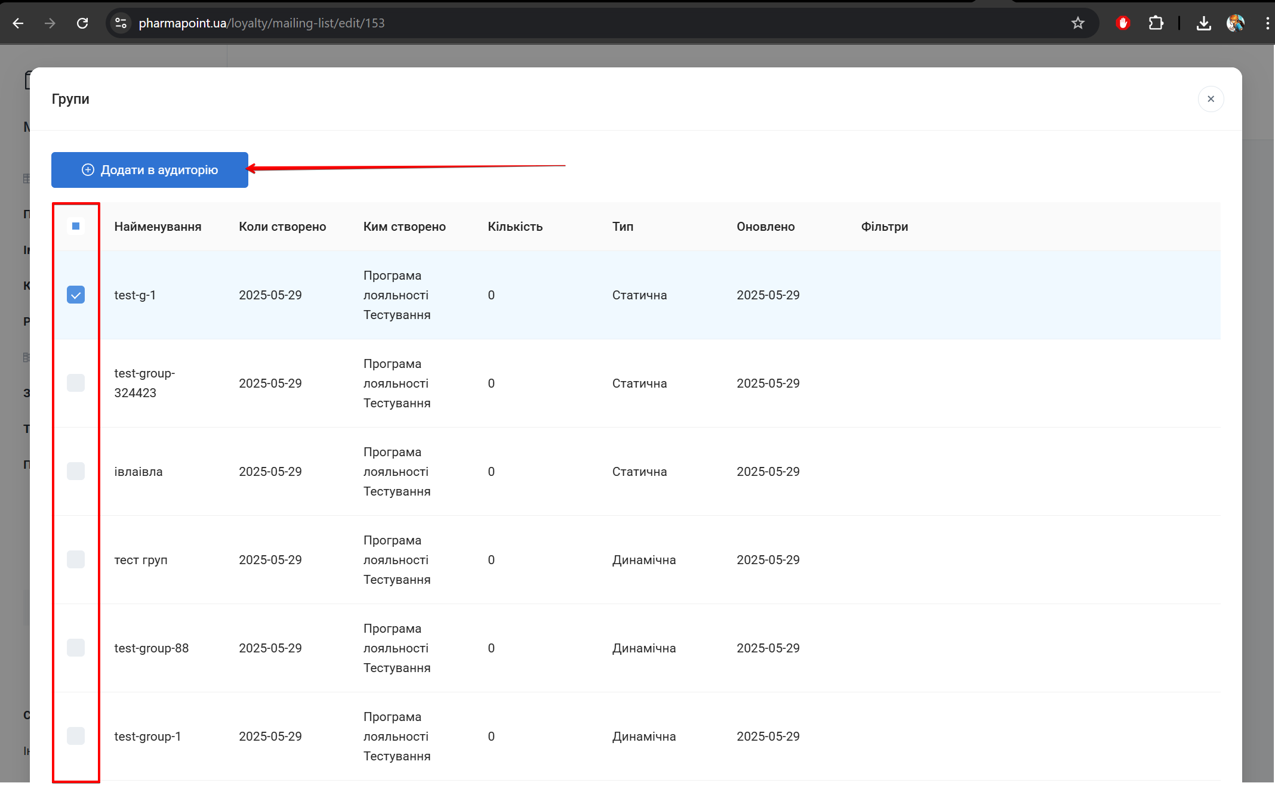Uncheck the test-g-1 group checkbox
Viewport: 1275px width, 786px height.
click(76, 295)
